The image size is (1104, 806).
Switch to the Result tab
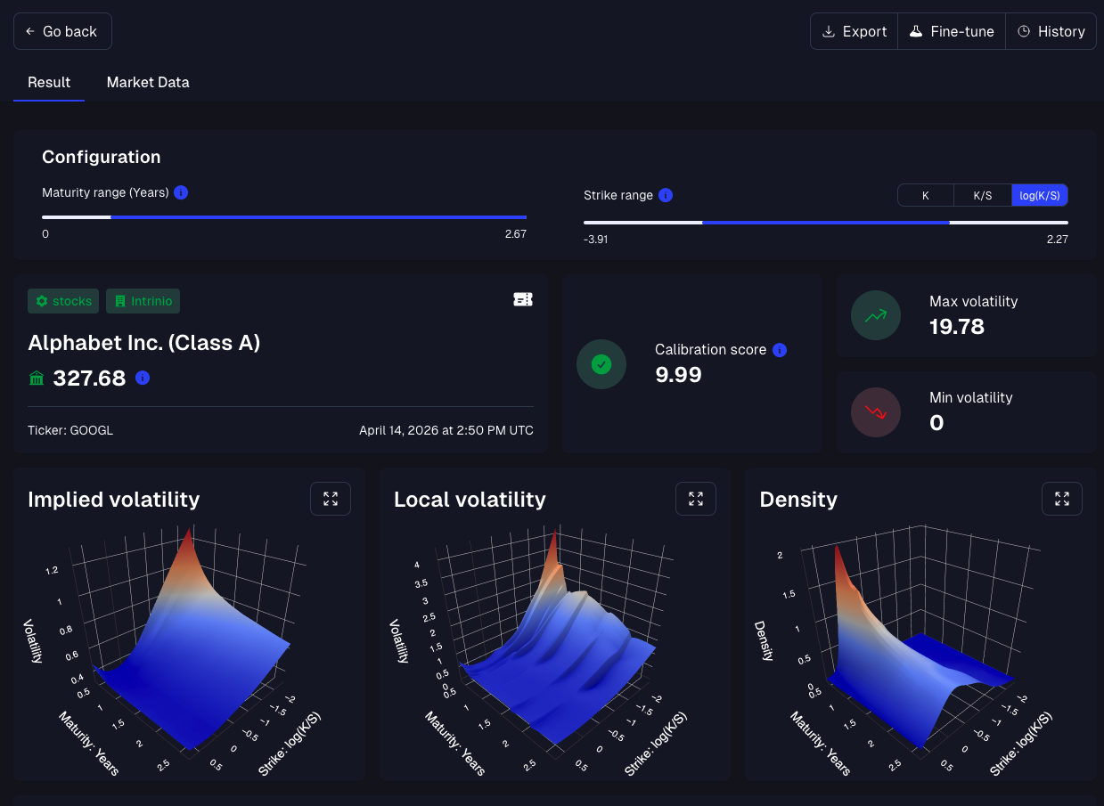click(x=49, y=82)
